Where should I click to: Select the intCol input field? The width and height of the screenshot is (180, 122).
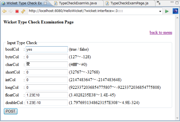click(47, 80)
